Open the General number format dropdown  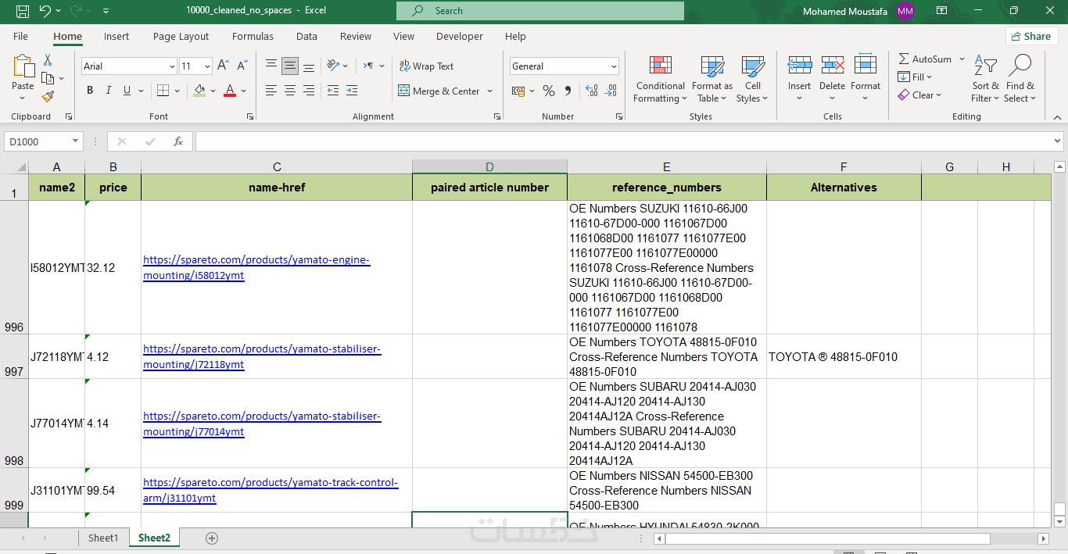pyautogui.click(x=614, y=66)
